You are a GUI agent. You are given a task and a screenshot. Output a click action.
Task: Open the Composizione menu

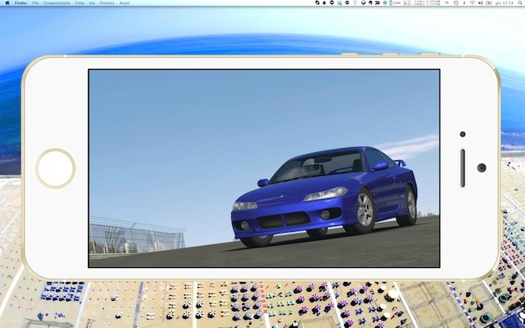point(57,3)
